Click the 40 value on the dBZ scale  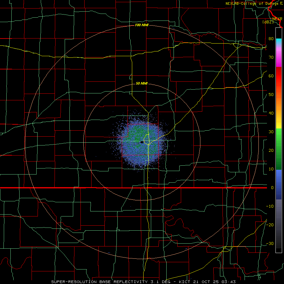point(271,113)
